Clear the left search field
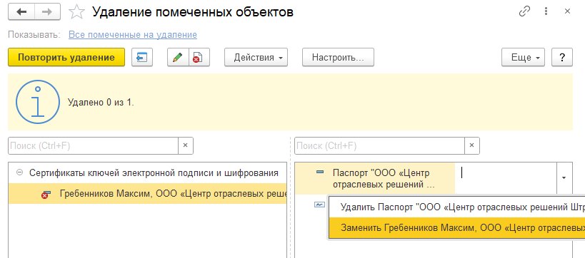Image resolution: width=585 pixels, height=258 pixels. pos(186,146)
